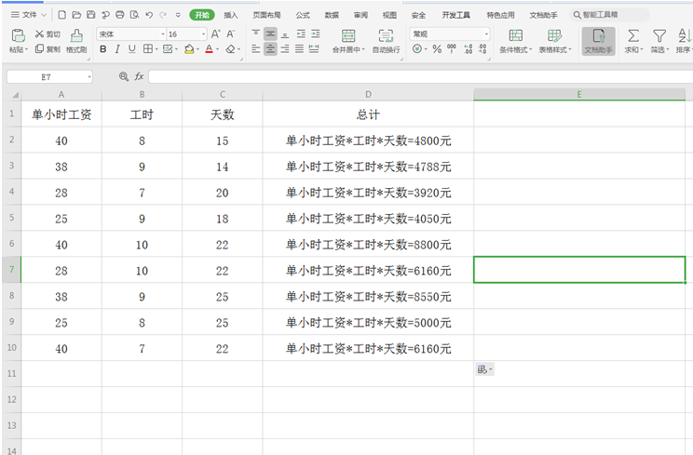Decrease font size with A-
Image resolution: width=693 pixels, height=455 pixels.
click(231, 34)
